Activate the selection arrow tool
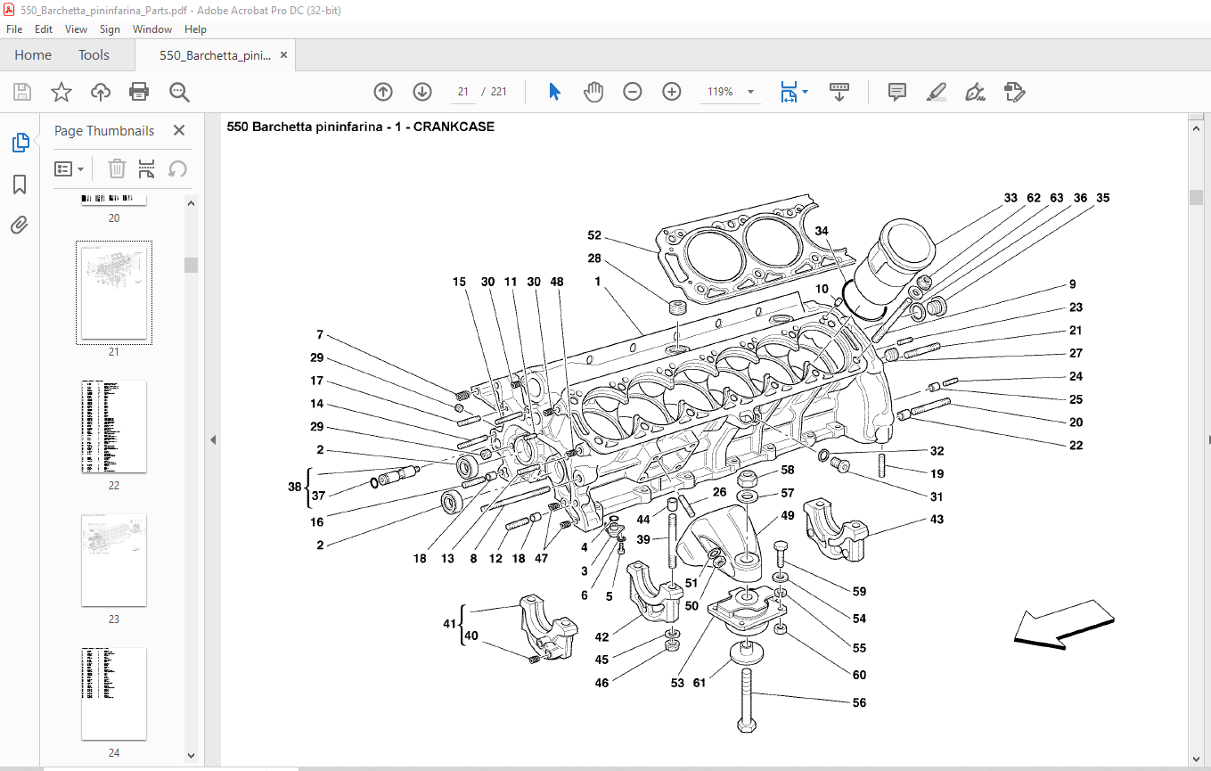Viewport: 1211px width, 771px height. 554,92
